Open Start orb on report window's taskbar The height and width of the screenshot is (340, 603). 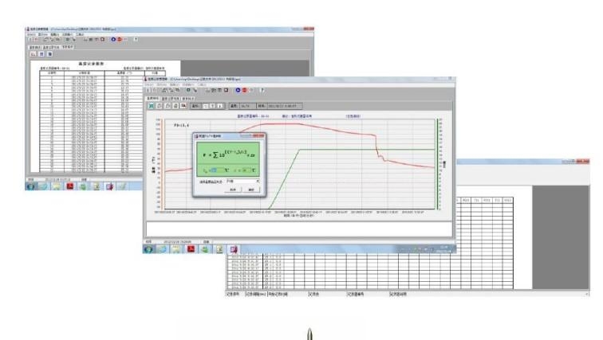pos(30,186)
